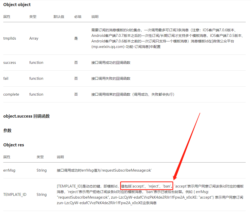Click the function type in the fail row
The image size is (251, 214).
(x=36, y=78)
